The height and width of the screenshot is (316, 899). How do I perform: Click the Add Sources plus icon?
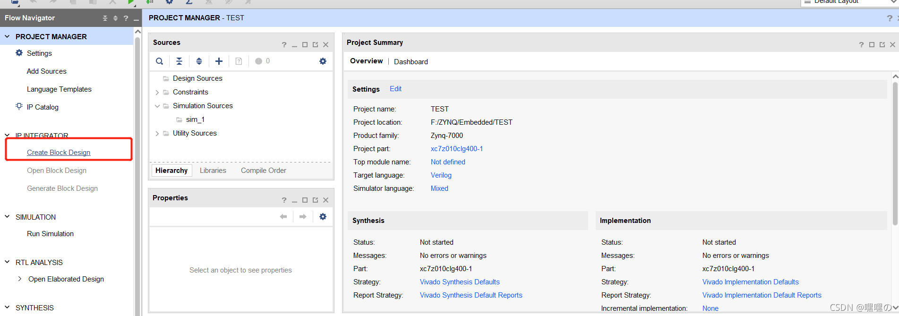coord(219,61)
